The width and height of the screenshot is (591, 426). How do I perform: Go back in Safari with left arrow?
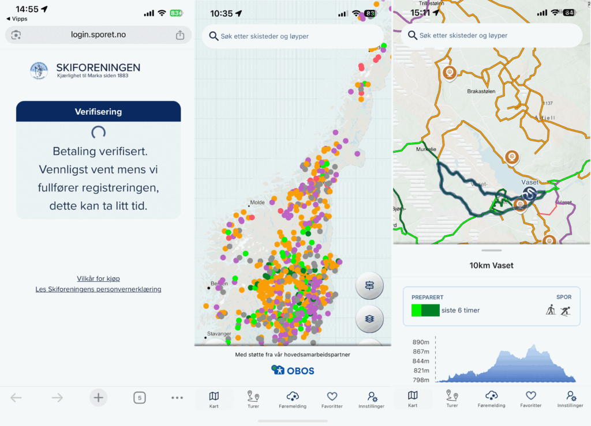coord(16,397)
